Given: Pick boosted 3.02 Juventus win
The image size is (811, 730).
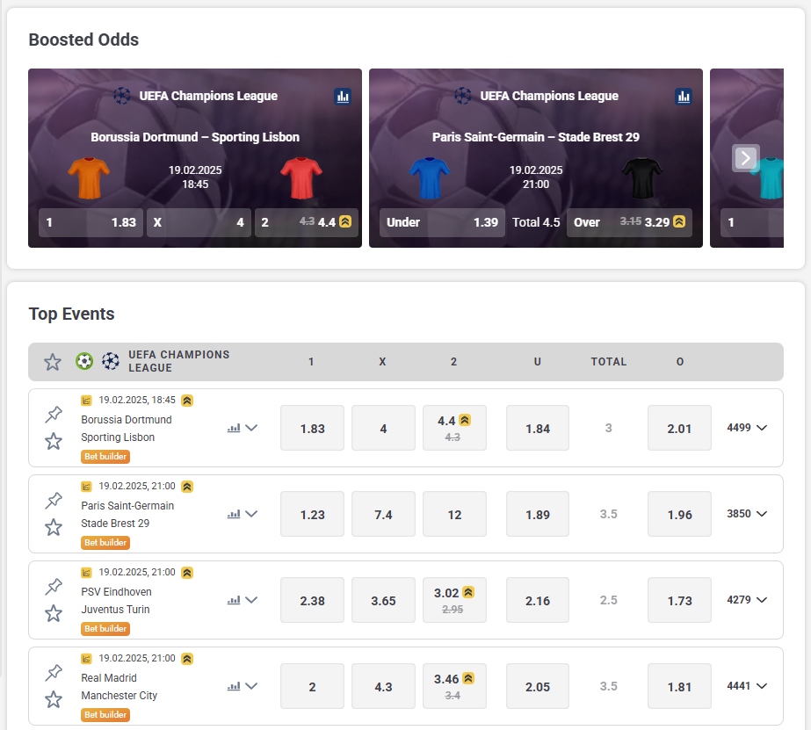Looking at the screenshot, I should [x=454, y=600].
